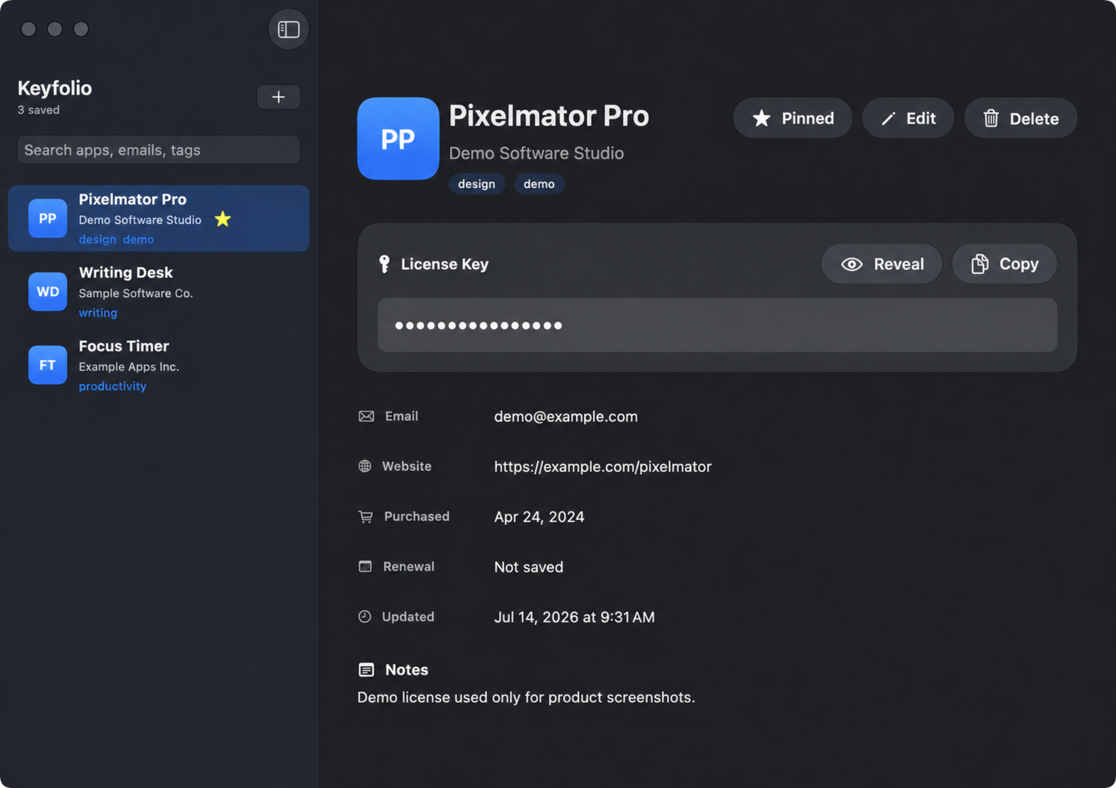Click the 3 saved count label
The width and height of the screenshot is (1116, 788).
(x=39, y=110)
